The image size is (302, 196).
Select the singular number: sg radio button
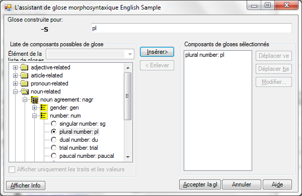point(53,124)
